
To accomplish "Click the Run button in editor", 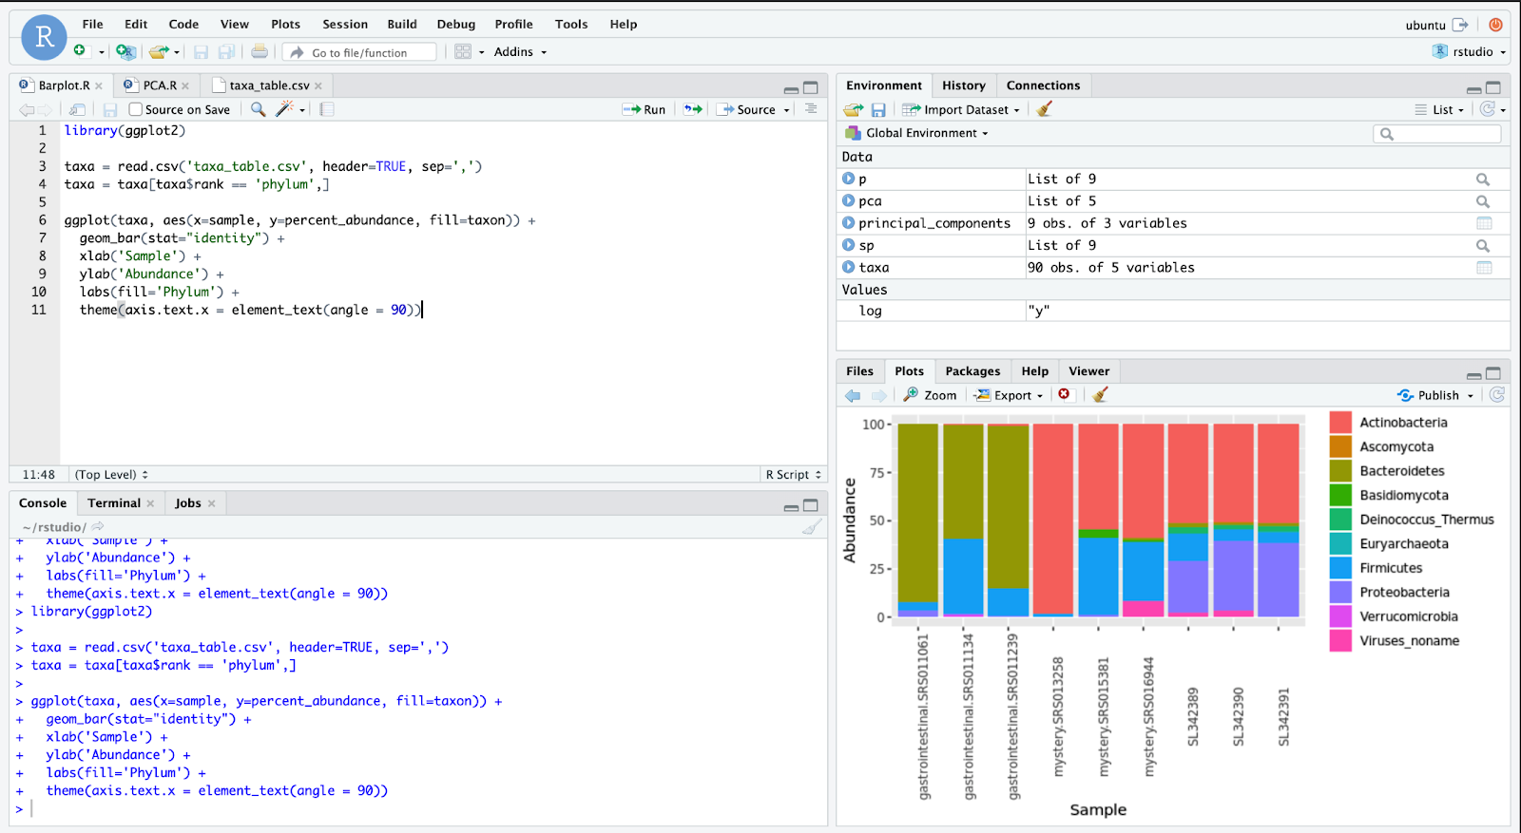I will [x=645, y=109].
